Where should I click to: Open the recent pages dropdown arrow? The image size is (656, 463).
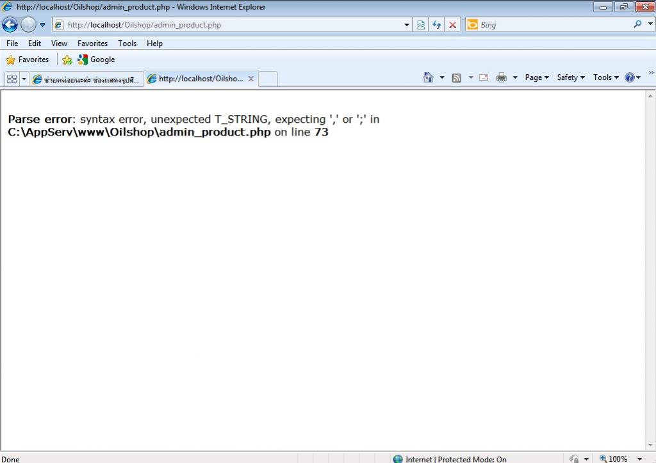42,25
